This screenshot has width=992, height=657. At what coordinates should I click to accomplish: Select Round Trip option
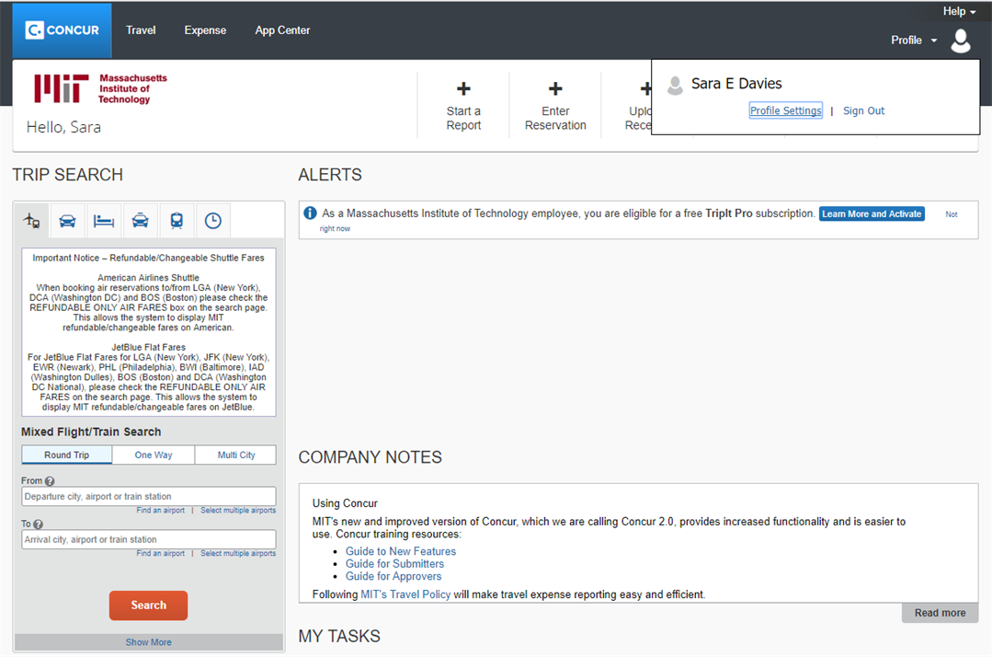67,455
